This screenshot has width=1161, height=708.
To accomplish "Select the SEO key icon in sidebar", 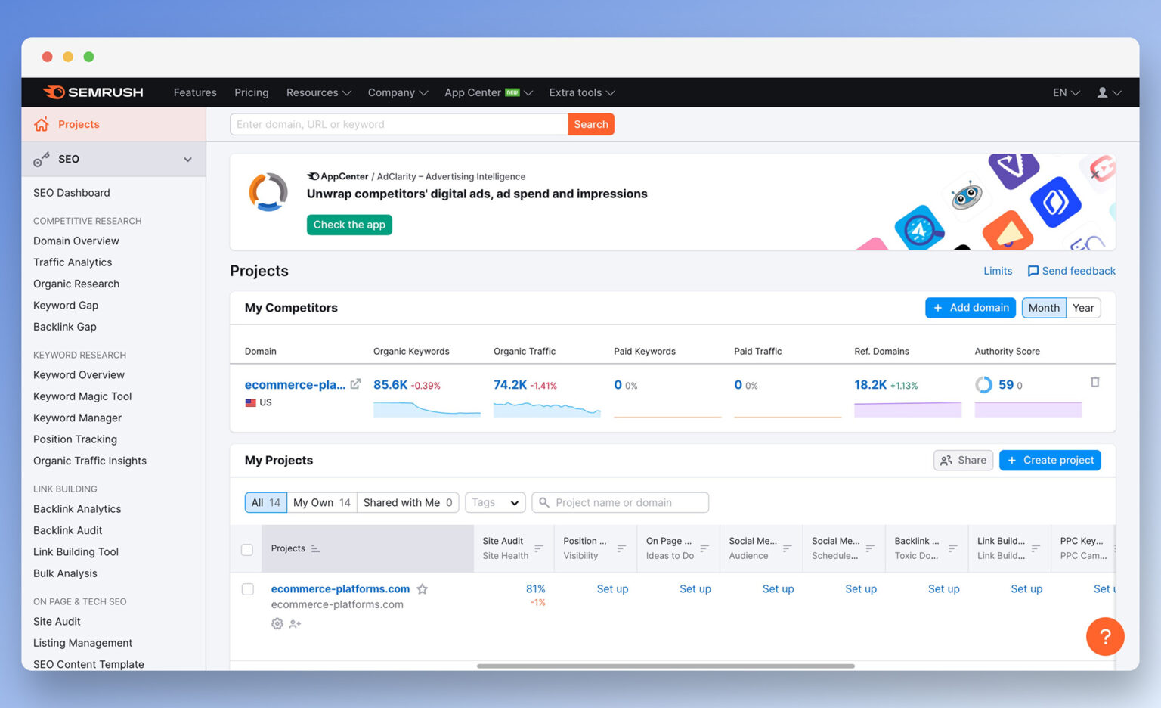I will tap(41, 159).
